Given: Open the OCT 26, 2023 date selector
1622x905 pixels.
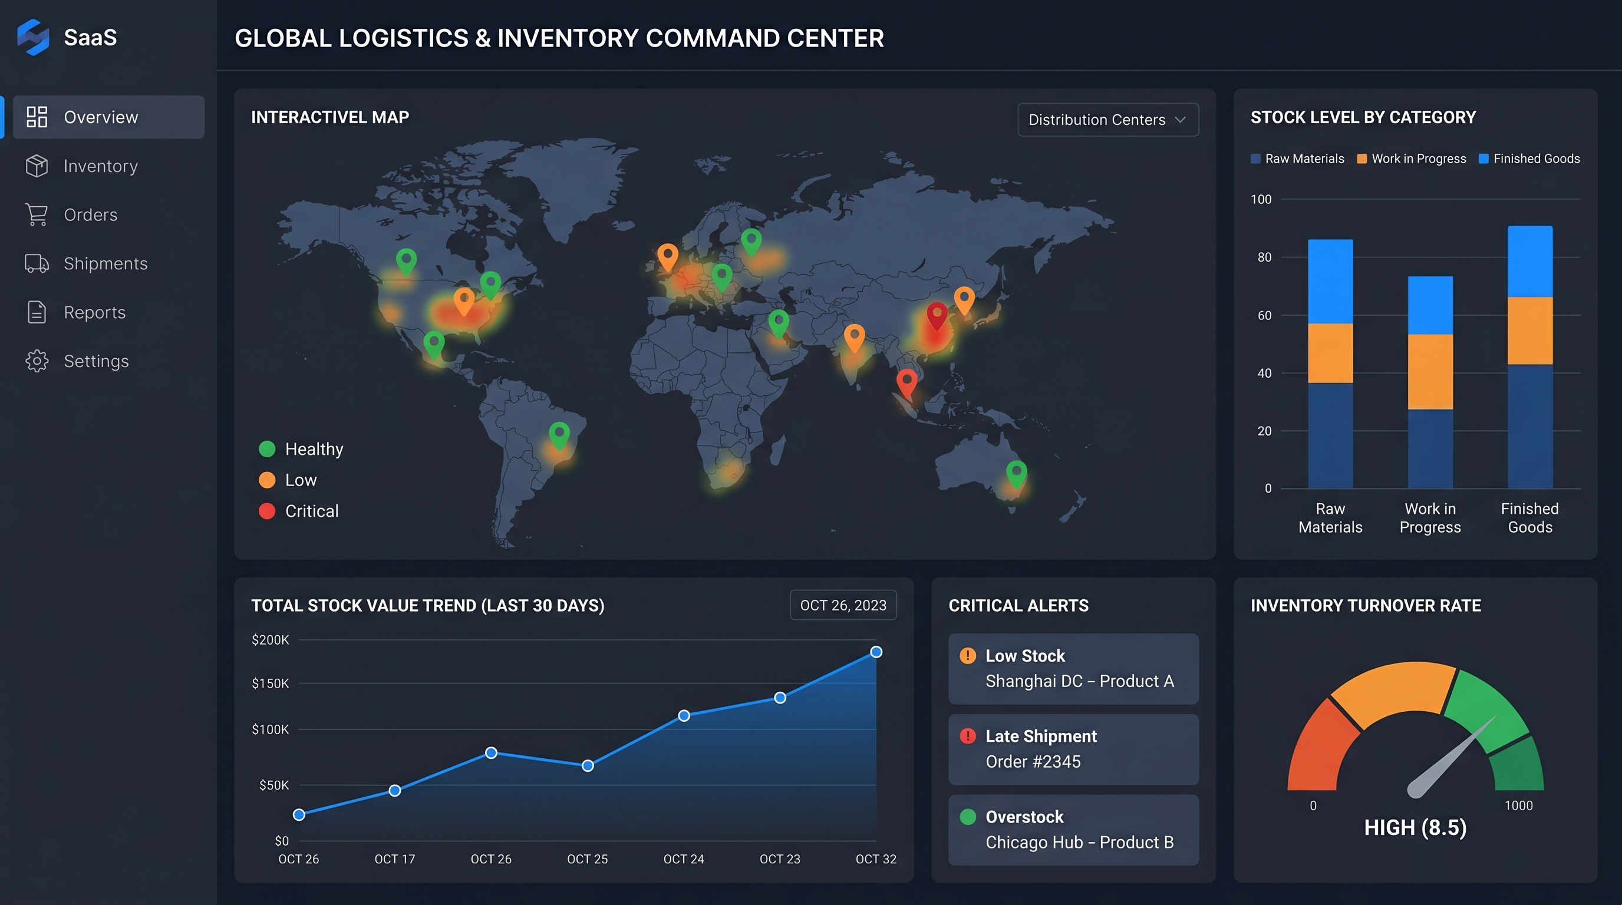Looking at the screenshot, I should click(x=843, y=605).
